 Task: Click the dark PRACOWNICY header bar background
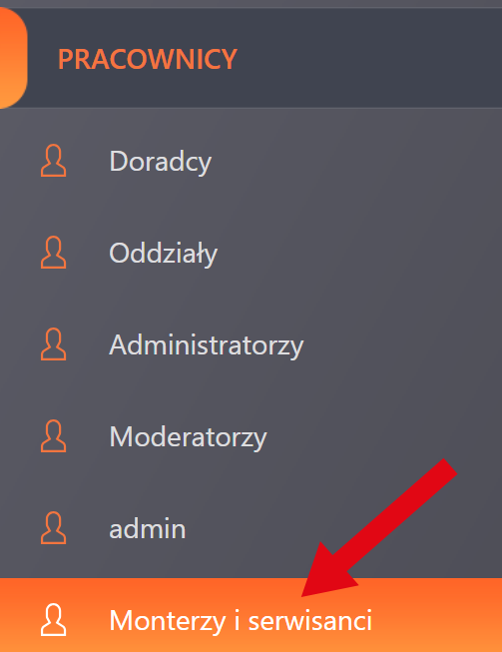point(365,58)
